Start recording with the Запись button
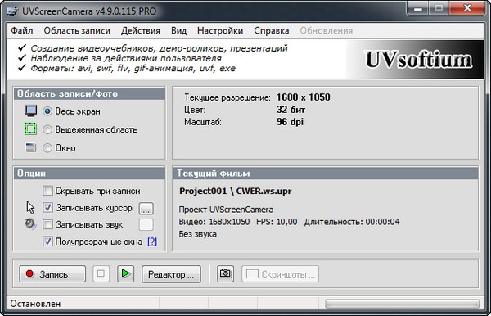Viewport: 491px width, 316px height. click(x=52, y=274)
